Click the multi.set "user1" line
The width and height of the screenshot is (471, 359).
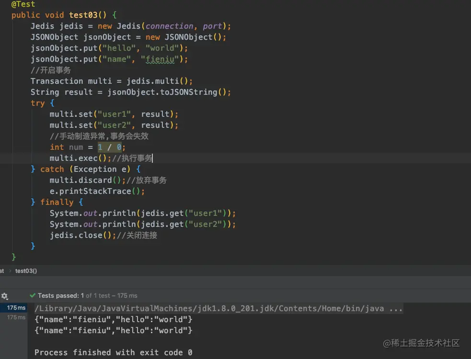tap(114, 114)
